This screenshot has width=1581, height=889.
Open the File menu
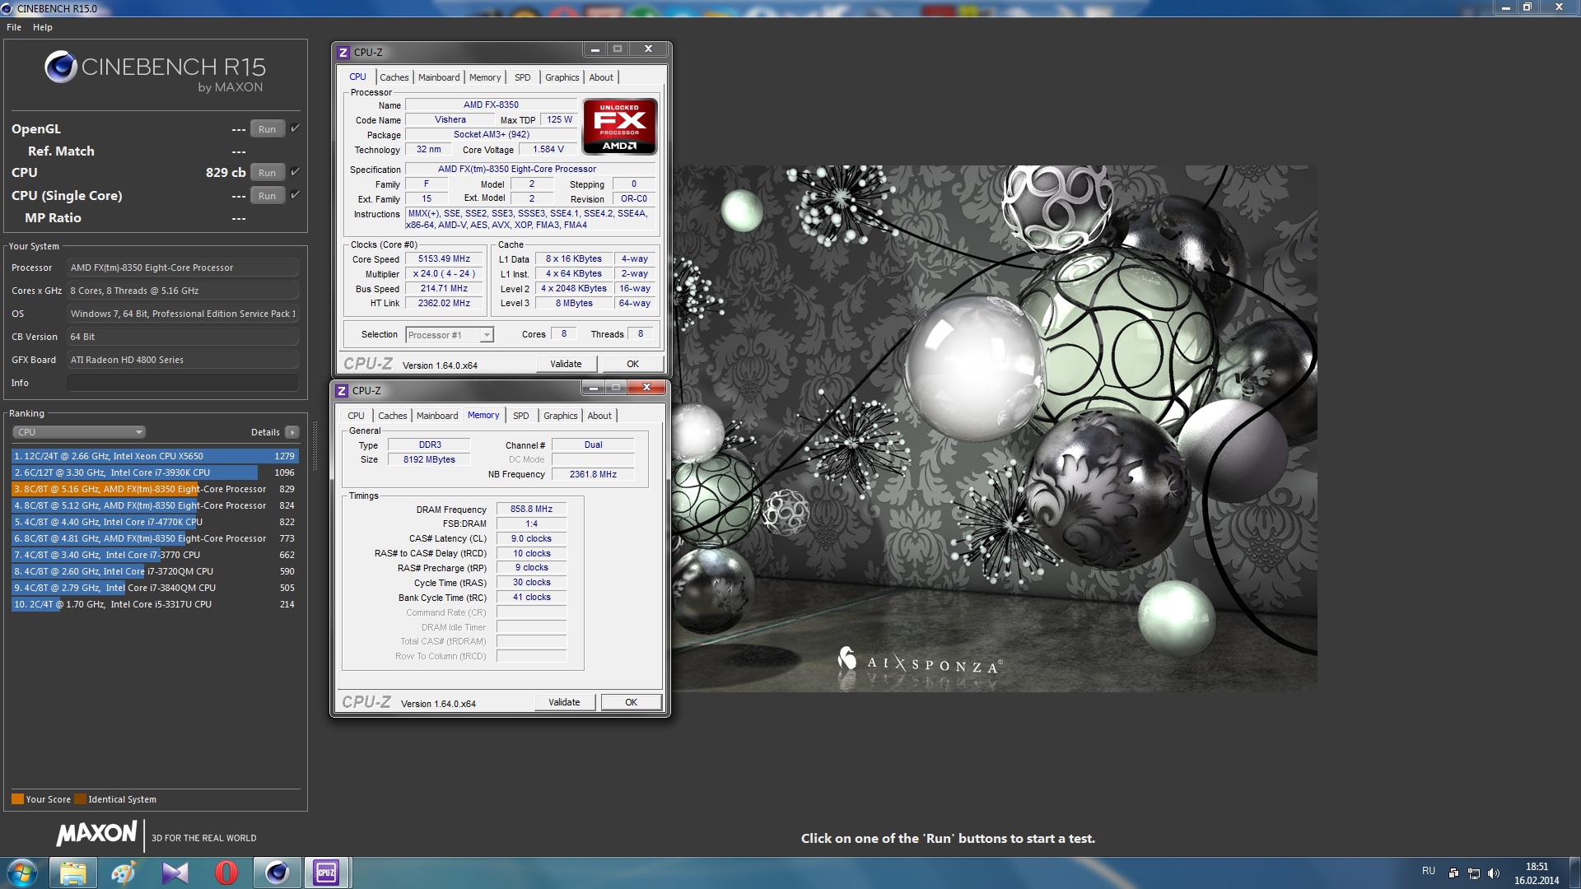(14, 27)
